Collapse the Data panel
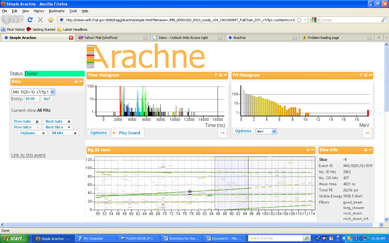Viewport: 389px width, 243px height. (x=81, y=81)
